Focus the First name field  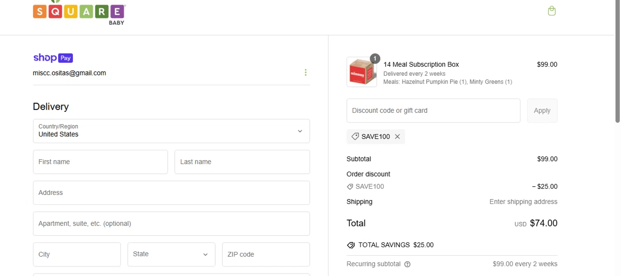[x=101, y=162]
